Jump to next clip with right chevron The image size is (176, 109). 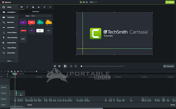point(76,66)
